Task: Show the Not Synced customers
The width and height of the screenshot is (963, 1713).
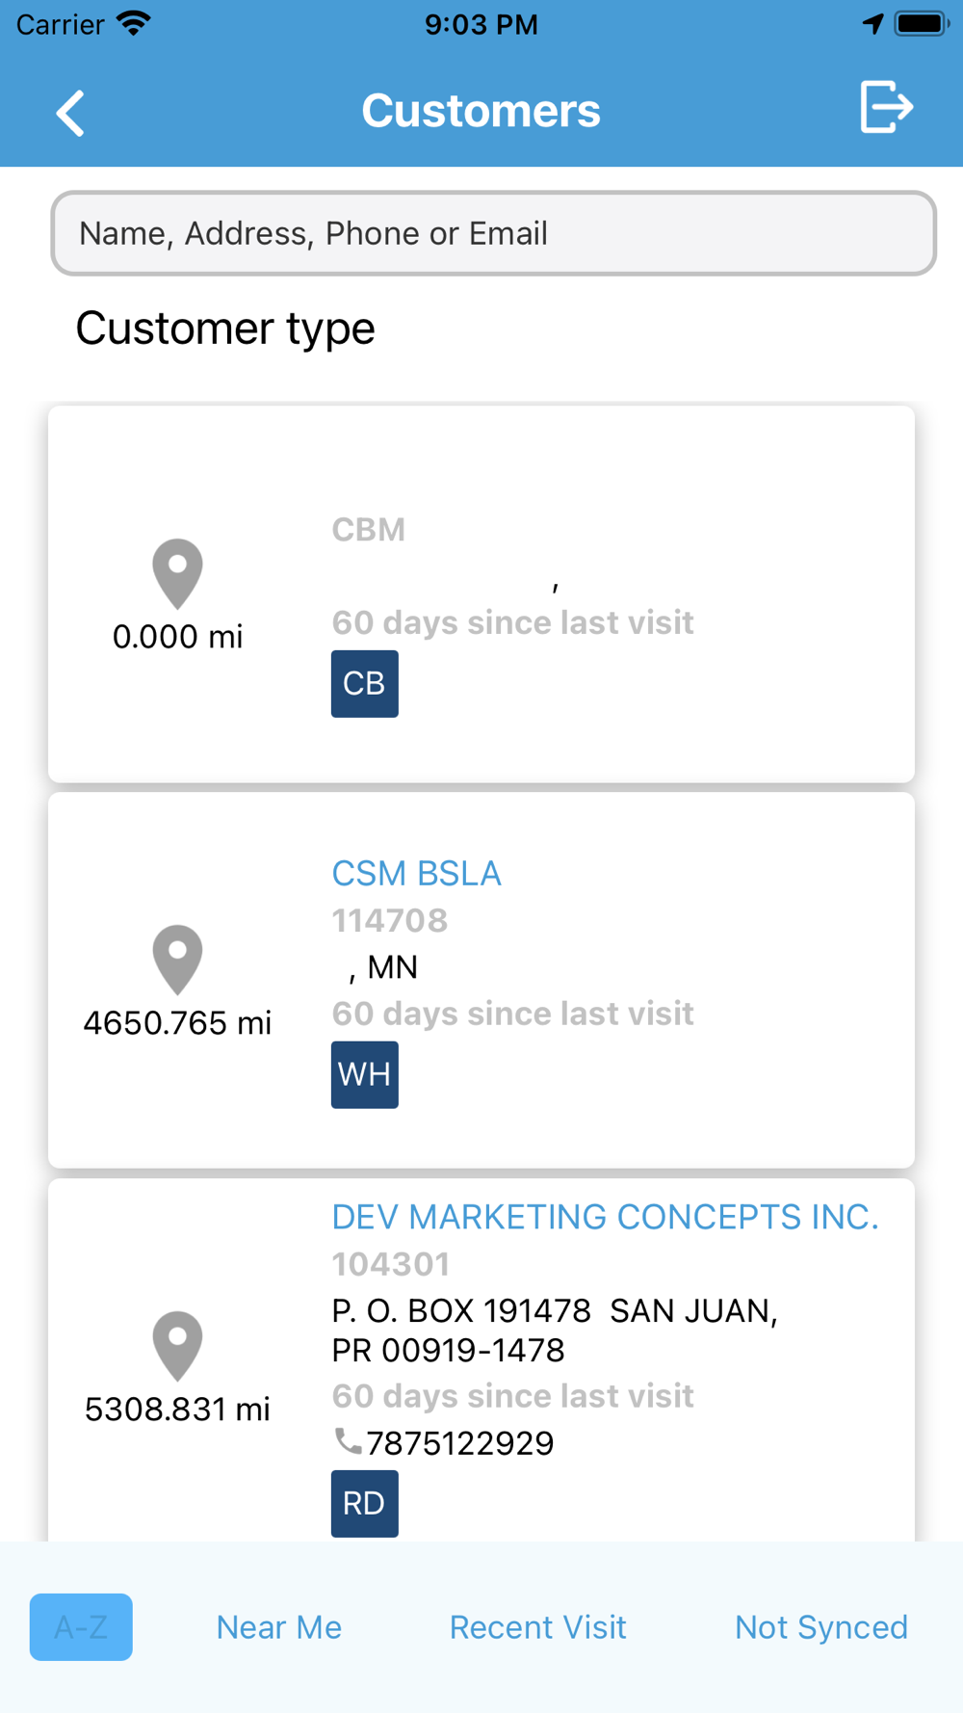Action: [x=821, y=1627]
